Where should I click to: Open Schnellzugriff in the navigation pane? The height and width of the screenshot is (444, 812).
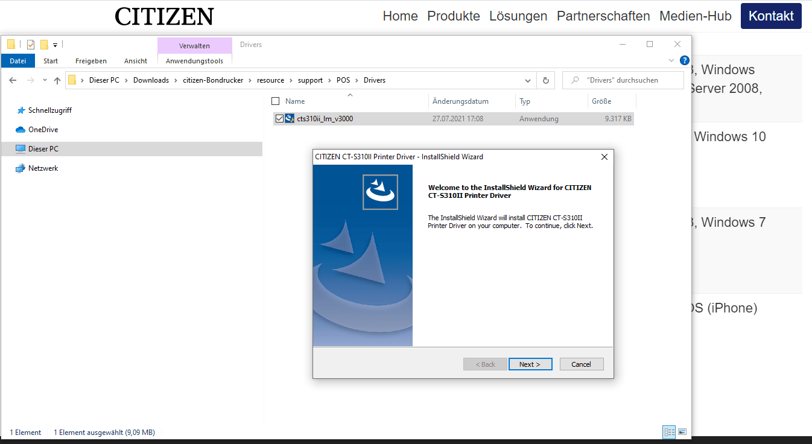[50, 110]
